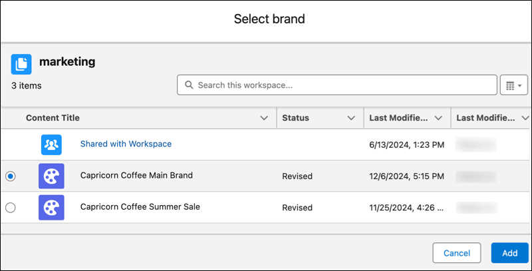Click the Capricorn Coffee Main Brand title
This screenshot has height=271, width=532.
pyautogui.click(x=136, y=175)
